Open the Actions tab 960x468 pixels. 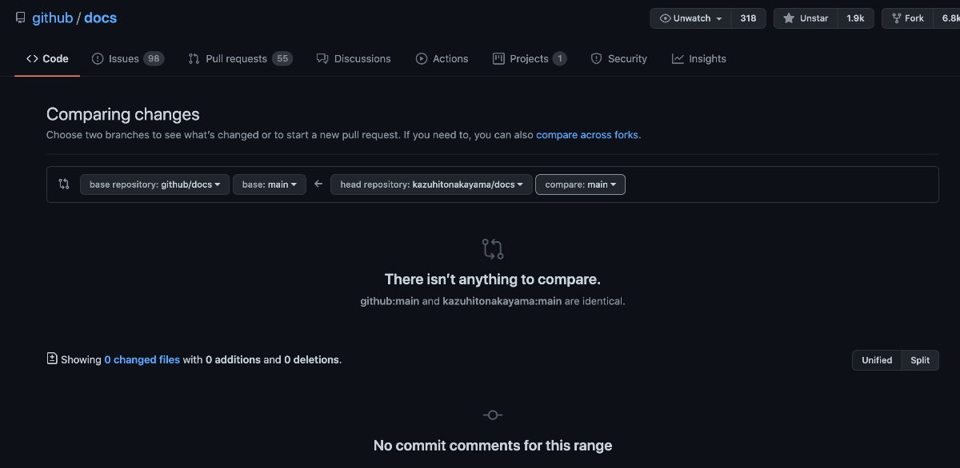coord(442,58)
